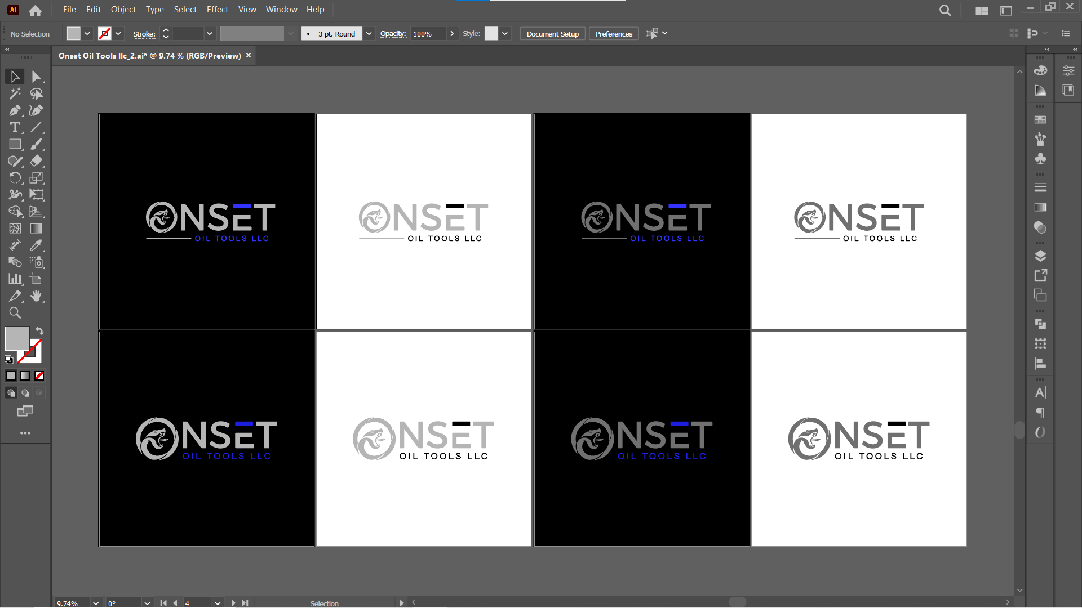Viewport: 1082px width, 608px height.
Task: Select the Lasso tool
Action: tap(37, 93)
